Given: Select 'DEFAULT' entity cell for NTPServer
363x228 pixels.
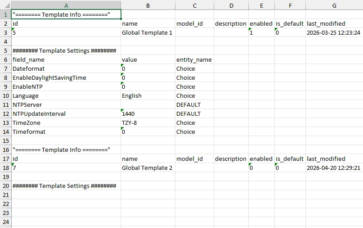Looking at the screenshot, I should coord(194,105).
